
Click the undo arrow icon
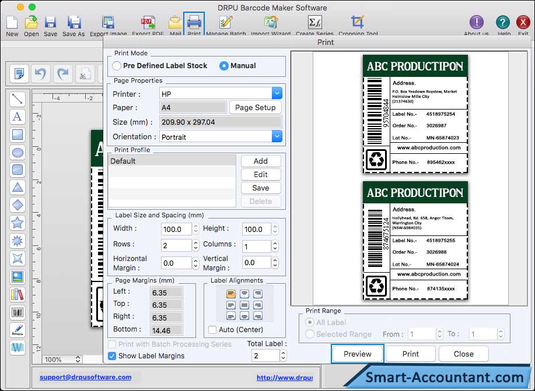[x=41, y=73]
